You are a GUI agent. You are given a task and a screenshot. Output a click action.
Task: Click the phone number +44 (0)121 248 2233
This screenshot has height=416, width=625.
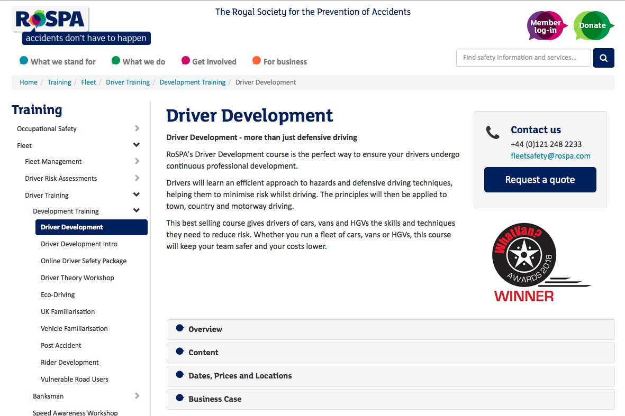(546, 144)
